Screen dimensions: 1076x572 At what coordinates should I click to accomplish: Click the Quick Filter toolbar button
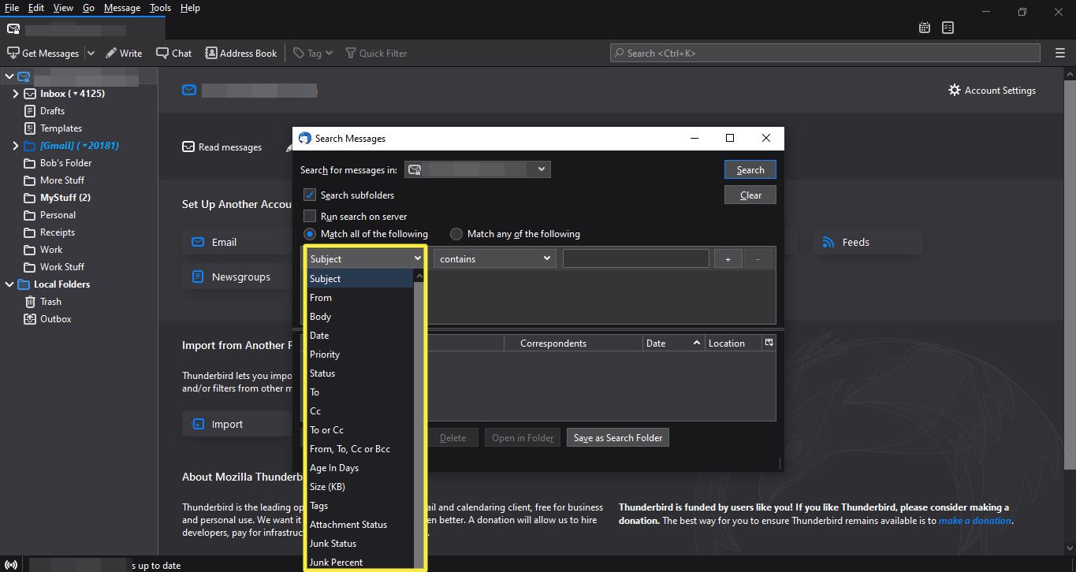[x=375, y=53]
